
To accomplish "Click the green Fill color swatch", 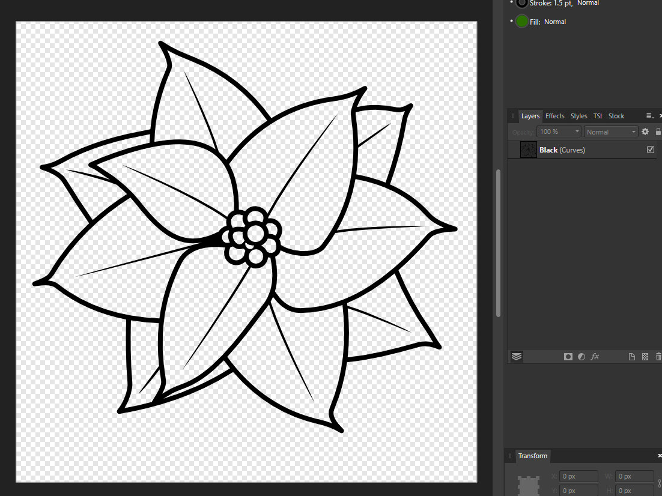I will click(522, 22).
